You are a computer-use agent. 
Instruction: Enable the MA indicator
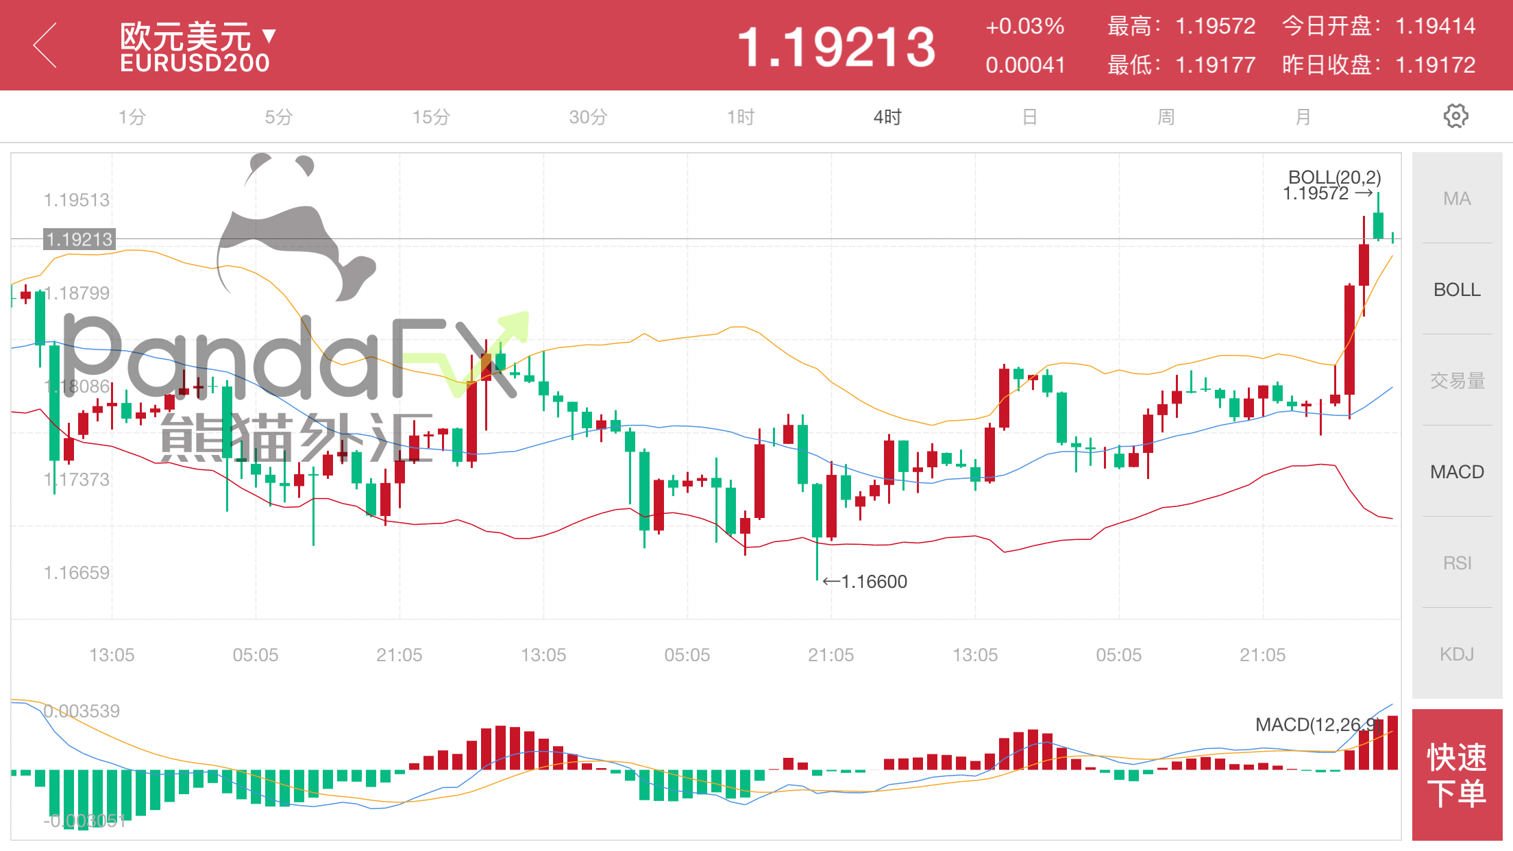tap(1457, 199)
